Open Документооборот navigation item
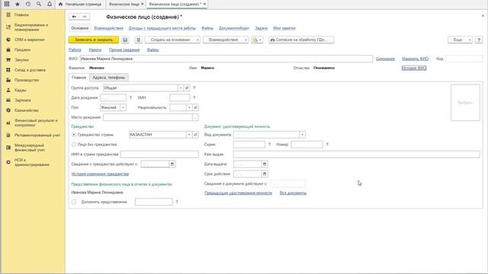The image size is (488, 274). click(x=234, y=28)
